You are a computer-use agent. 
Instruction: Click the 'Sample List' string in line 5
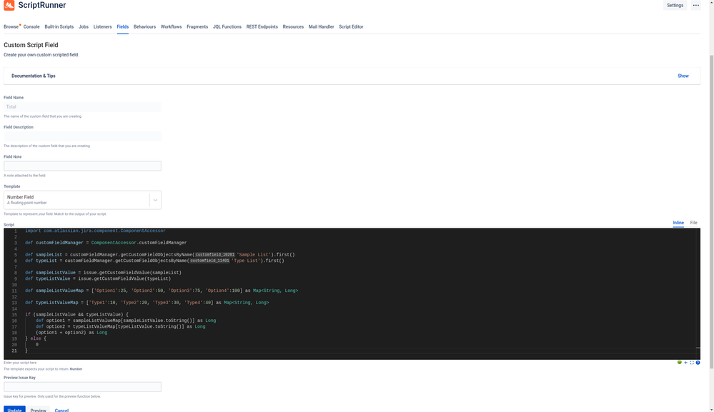253,255
